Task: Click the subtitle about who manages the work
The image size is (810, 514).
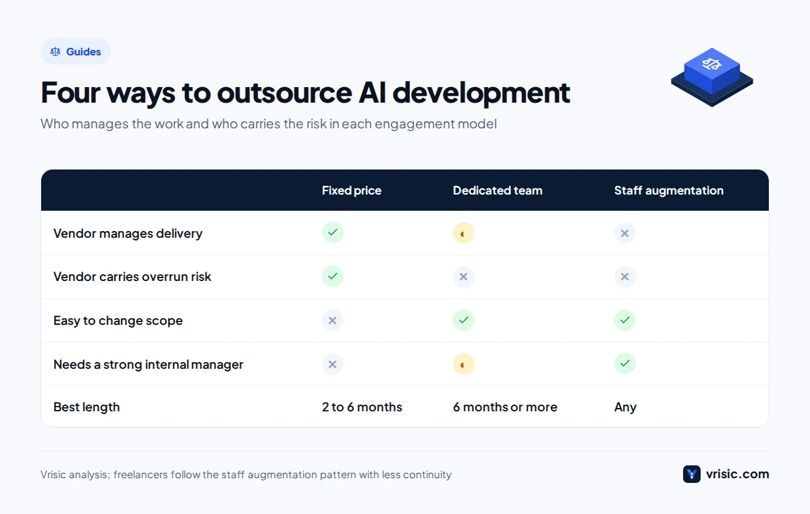Action: pos(269,124)
